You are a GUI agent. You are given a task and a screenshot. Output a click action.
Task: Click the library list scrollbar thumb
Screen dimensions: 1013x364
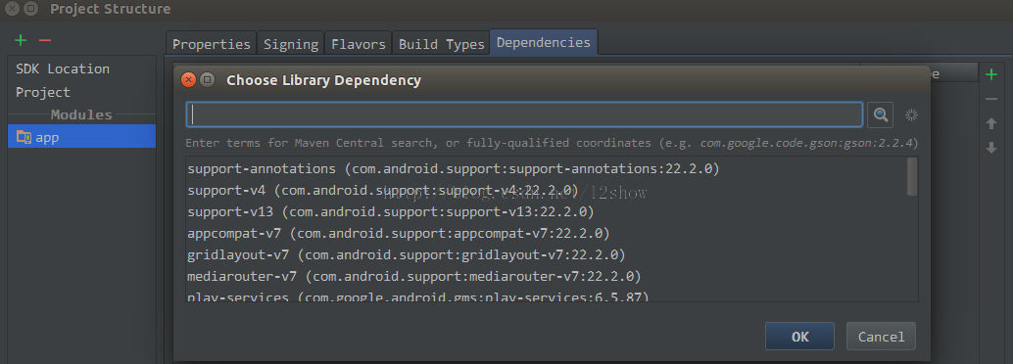tap(912, 176)
